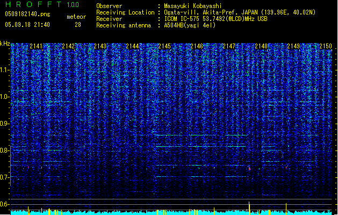338x215 pixels.
Task: Click the A504HB(yagi 4el) antenna text
Action: [190, 25]
